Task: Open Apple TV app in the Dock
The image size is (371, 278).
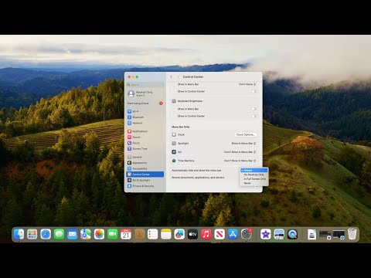Action: tap(192, 234)
